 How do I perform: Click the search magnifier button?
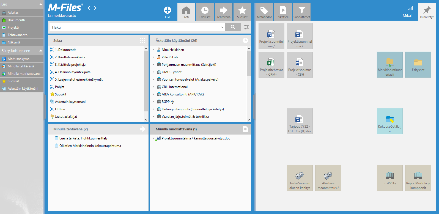(233, 27)
